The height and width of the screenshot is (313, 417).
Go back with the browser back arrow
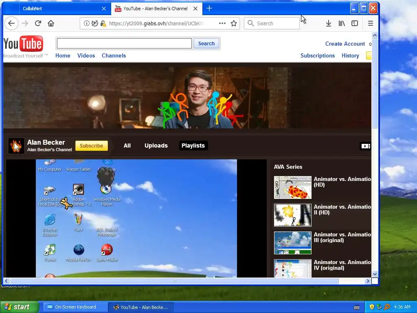tap(11, 23)
